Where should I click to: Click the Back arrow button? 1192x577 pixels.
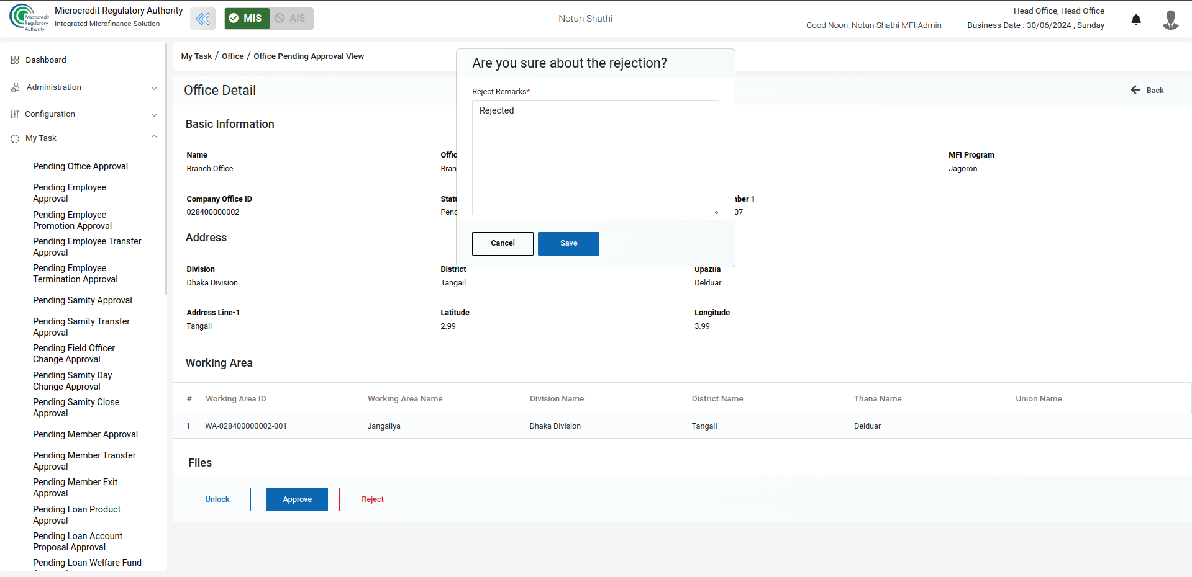[1147, 91]
